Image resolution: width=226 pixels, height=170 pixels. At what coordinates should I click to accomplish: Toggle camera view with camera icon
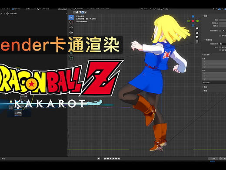click(197, 37)
